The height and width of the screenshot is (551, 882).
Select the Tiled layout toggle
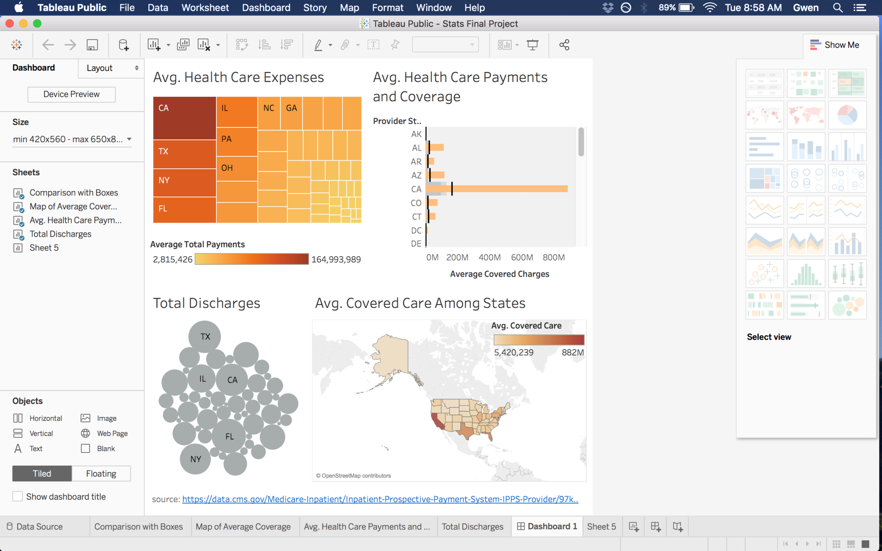pos(42,474)
